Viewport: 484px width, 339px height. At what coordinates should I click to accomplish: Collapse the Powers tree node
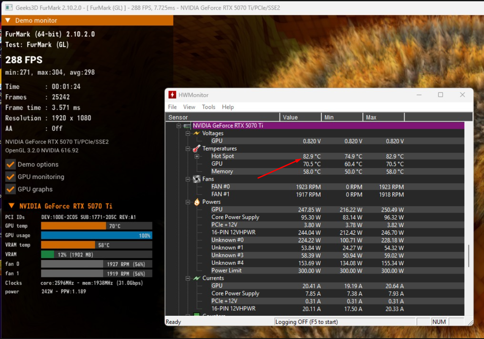(188, 202)
